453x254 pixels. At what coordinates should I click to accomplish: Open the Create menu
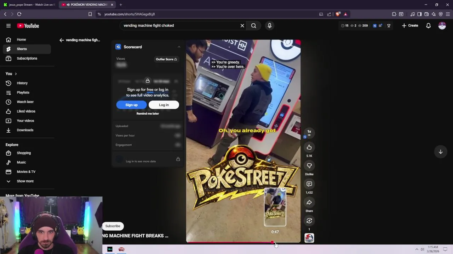pos(410,25)
